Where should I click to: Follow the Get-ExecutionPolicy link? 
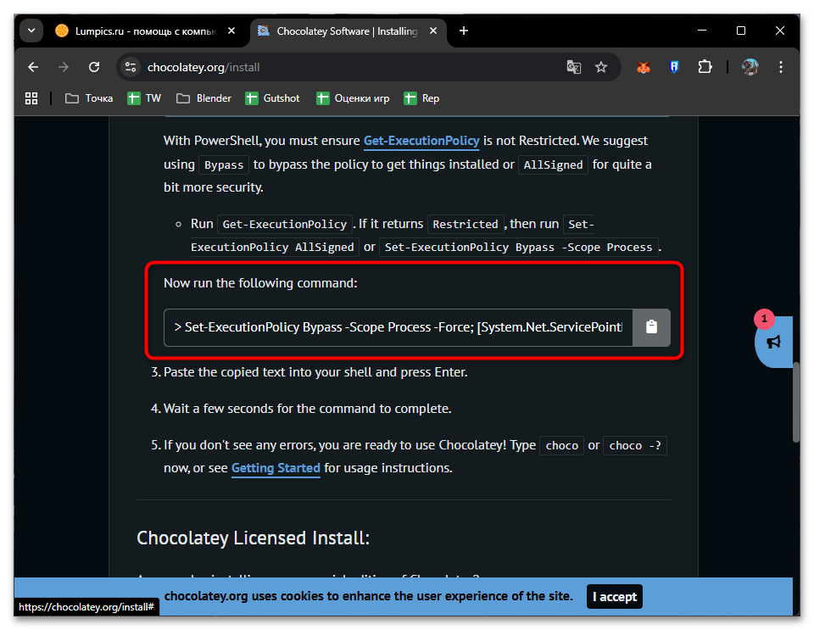tap(421, 140)
